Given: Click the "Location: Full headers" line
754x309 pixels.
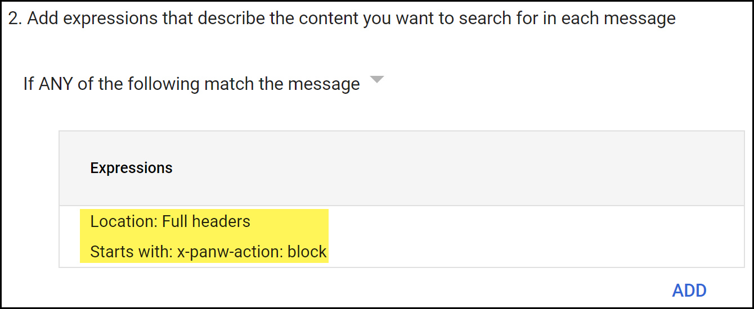Looking at the screenshot, I should pos(170,221).
